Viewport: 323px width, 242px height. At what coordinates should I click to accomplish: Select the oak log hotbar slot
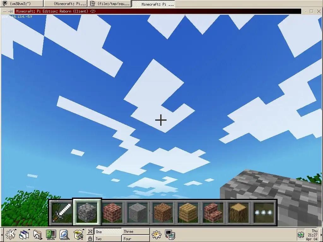pos(238,212)
